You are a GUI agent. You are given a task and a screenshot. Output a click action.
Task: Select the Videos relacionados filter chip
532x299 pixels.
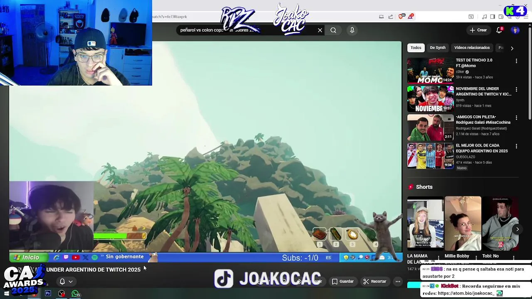tap(472, 48)
